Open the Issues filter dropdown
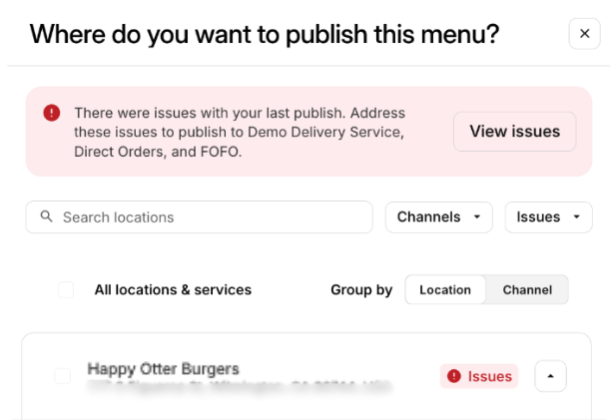This screenshot has width=610, height=420. tap(548, 217)
